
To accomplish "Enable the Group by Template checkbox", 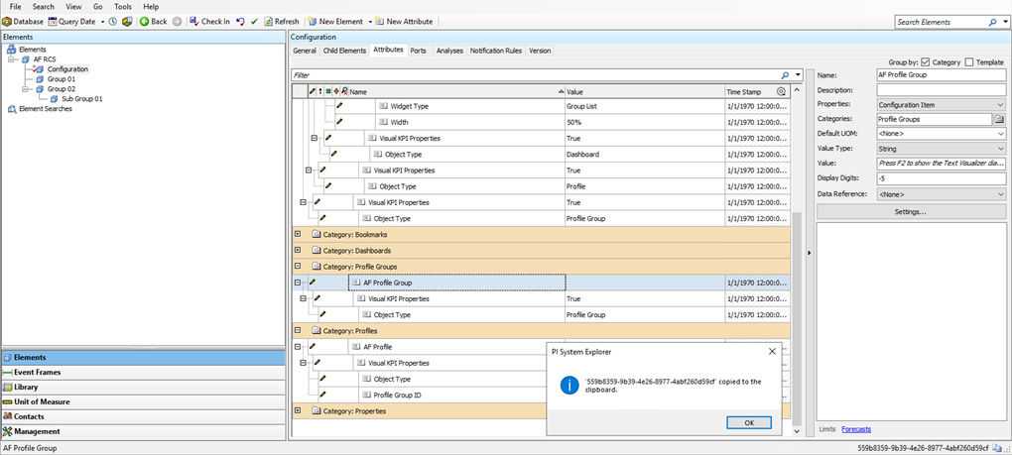I will tap(969, 62).
